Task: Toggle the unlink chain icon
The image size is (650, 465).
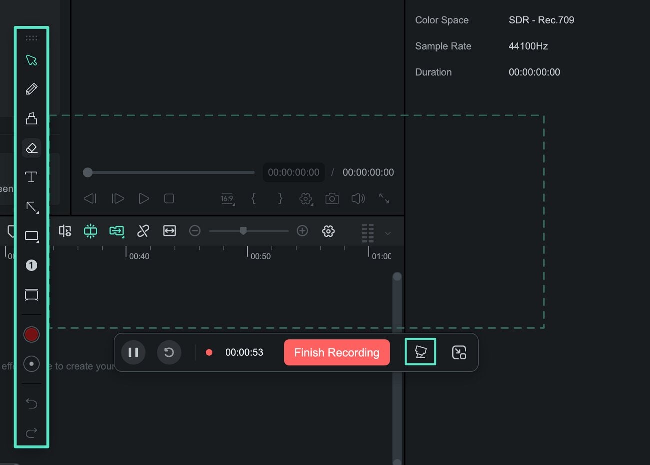Action: [143, 231]
